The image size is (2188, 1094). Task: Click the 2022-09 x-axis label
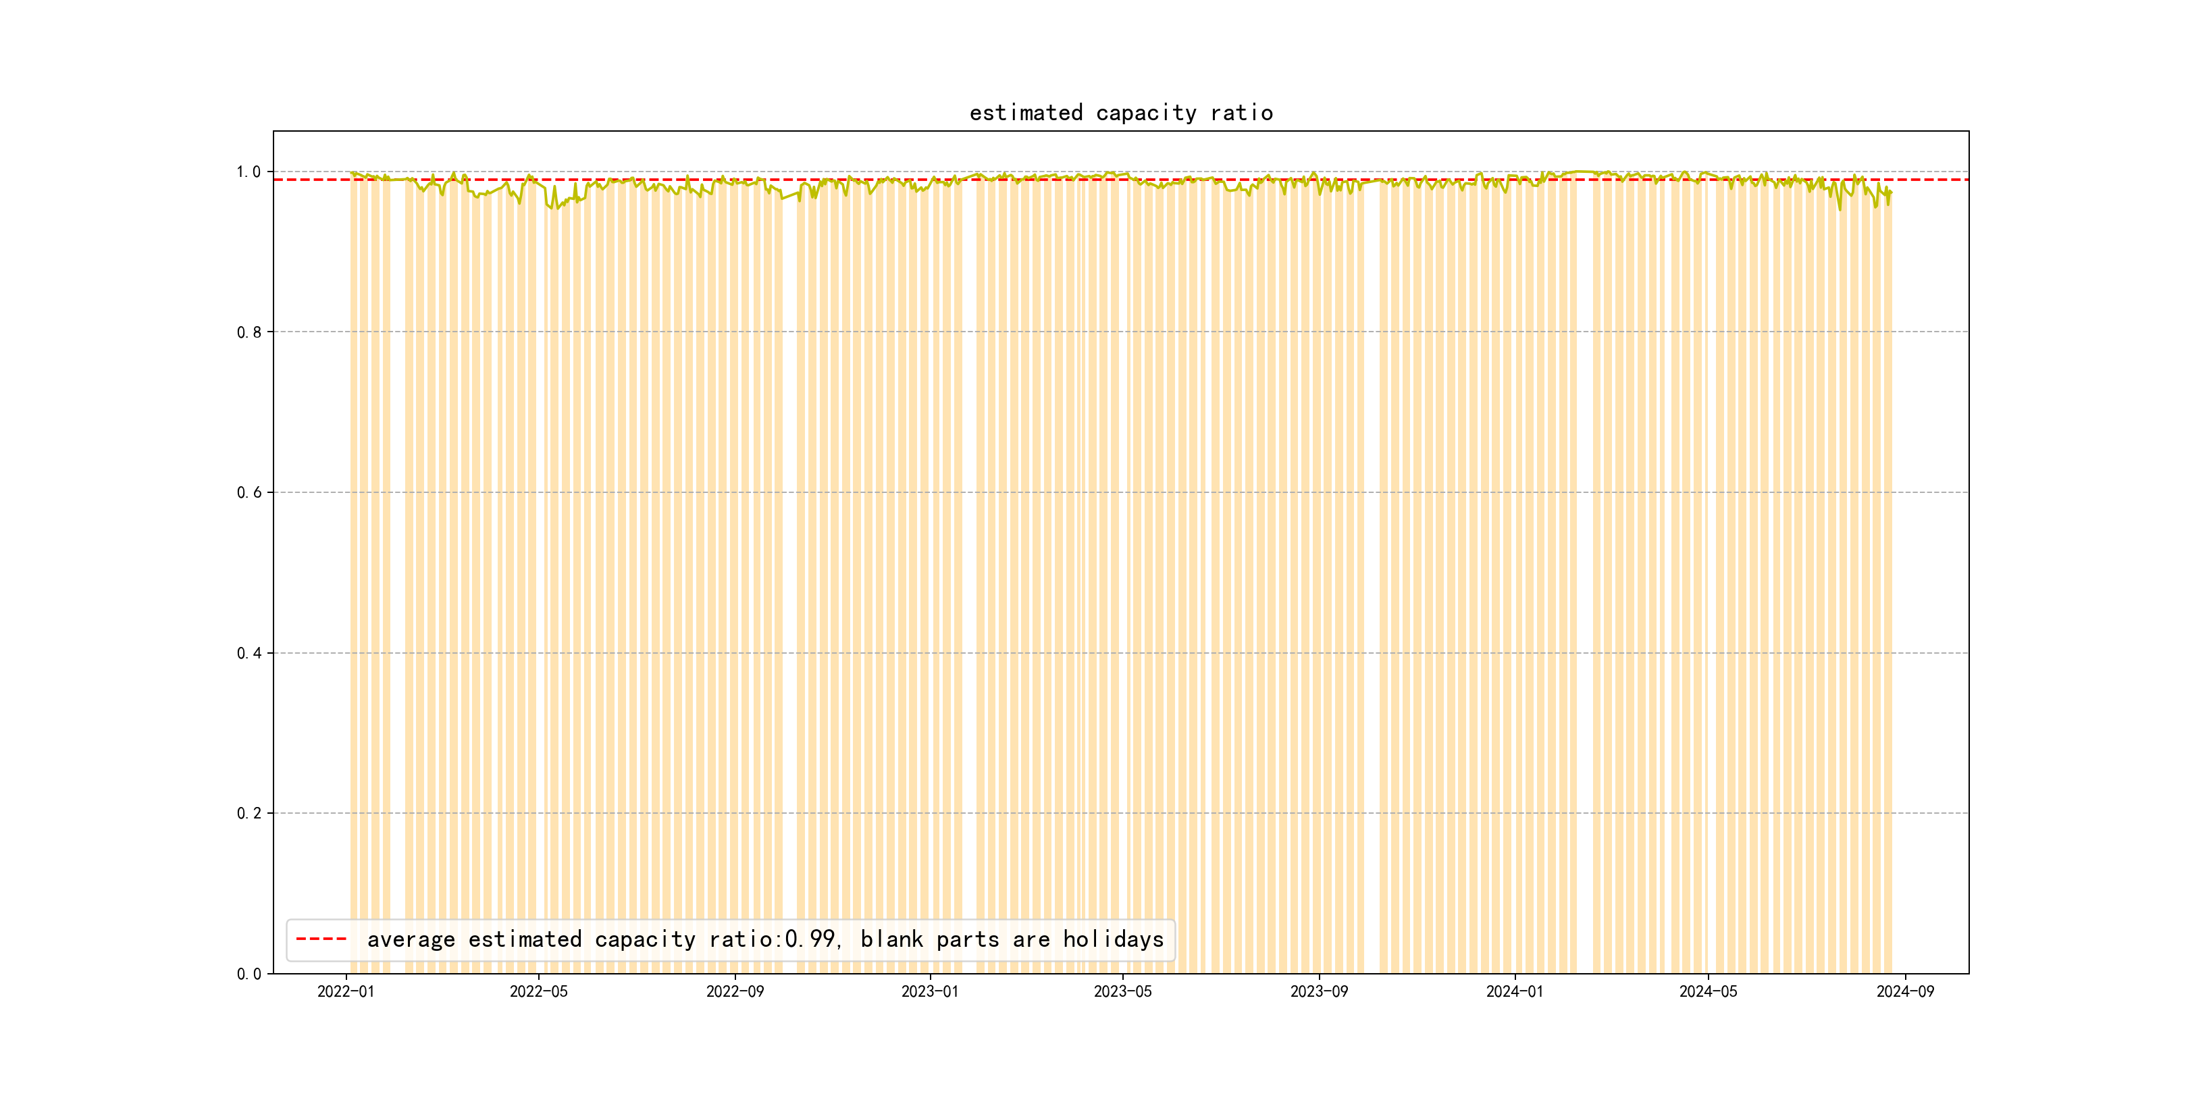[735, 992]
